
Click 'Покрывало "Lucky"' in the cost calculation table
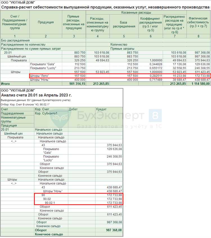tap(43, 68)
